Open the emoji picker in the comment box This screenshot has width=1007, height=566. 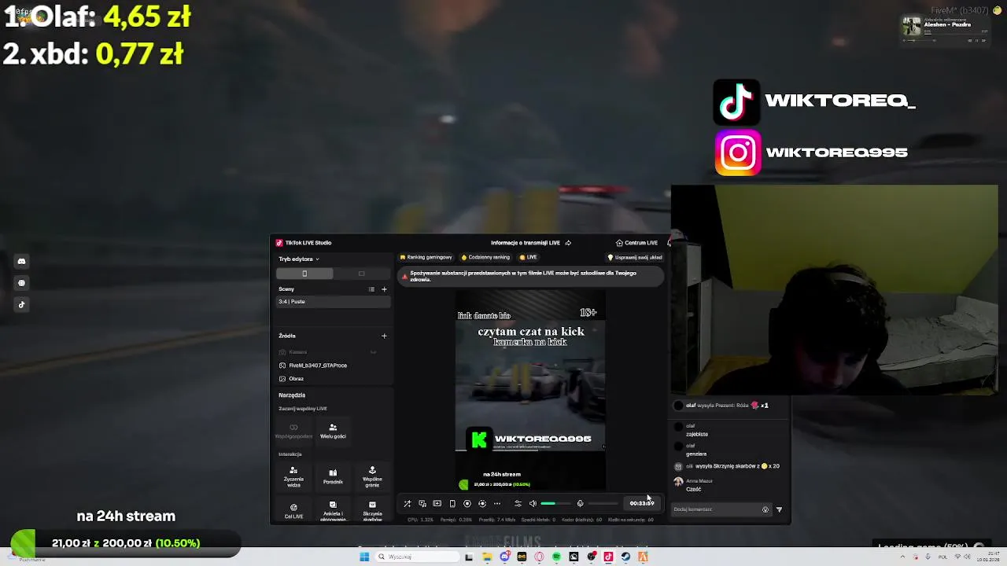pyautogui.click(x=765, y=509)
